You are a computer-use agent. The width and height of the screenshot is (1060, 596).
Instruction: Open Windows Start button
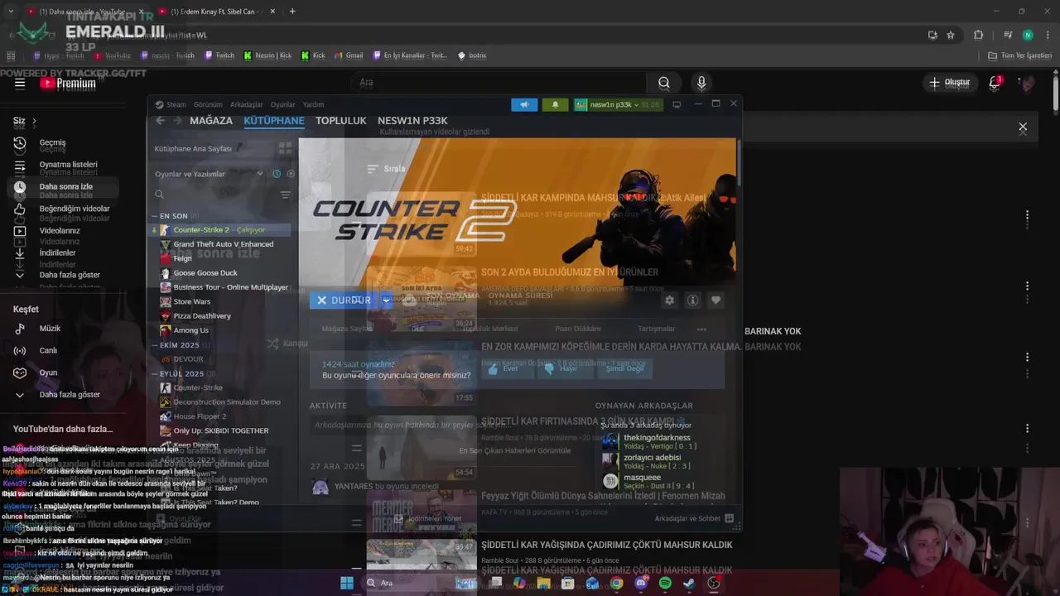(x=347, y=584)
